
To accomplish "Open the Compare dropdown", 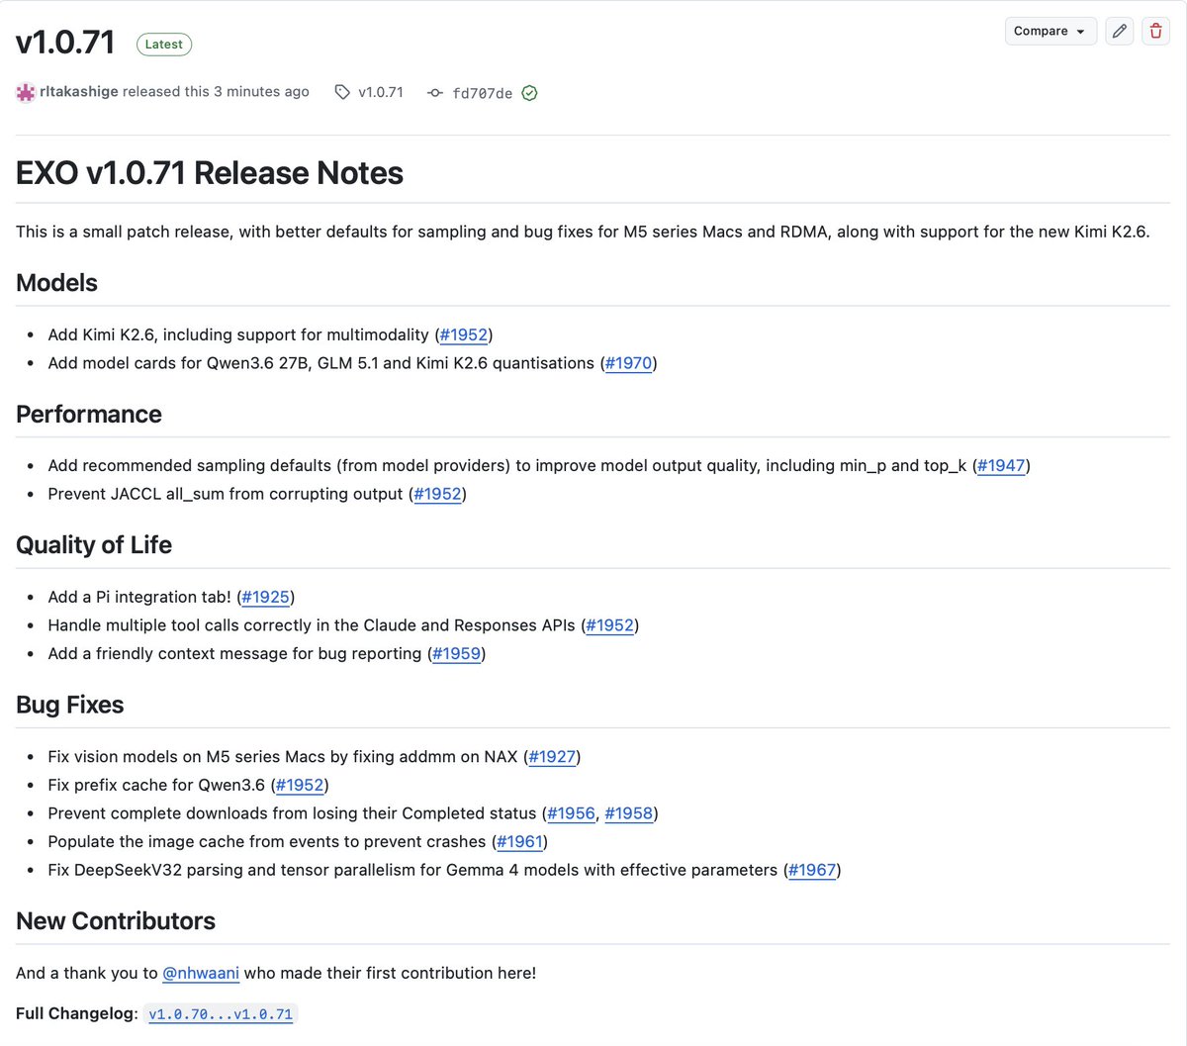I will [1050, 31].
